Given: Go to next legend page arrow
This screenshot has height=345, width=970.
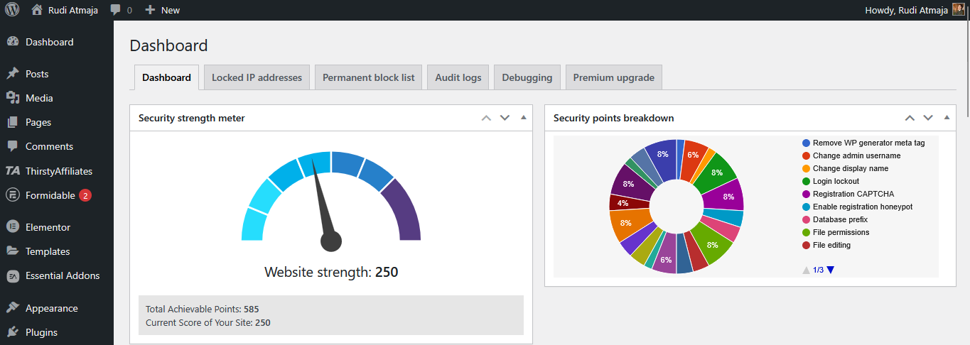Looking at the screenshot, I should (831, 270).
